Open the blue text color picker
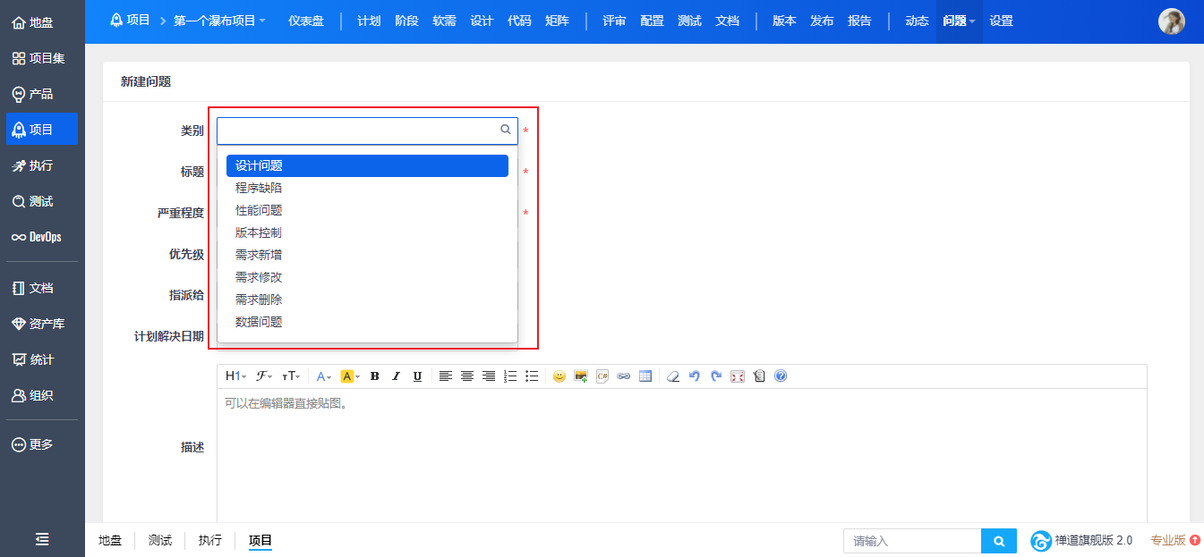This screenshot has width=1204, height=557. point(325,376)
